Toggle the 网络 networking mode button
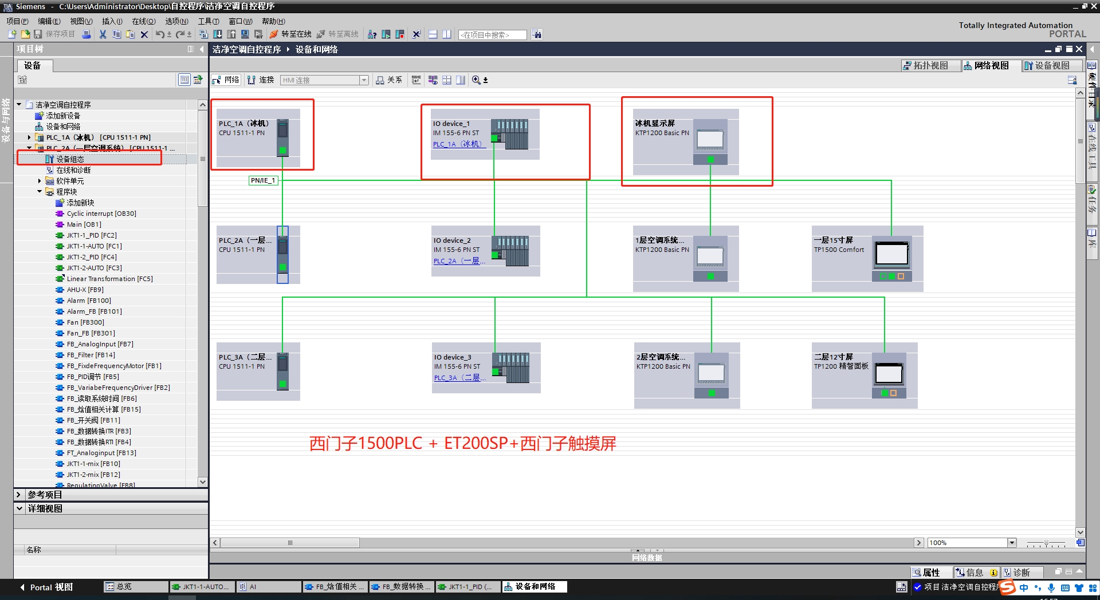This screenshot has height=600, width=1100. pyautogui.click(x=226, y=80)
